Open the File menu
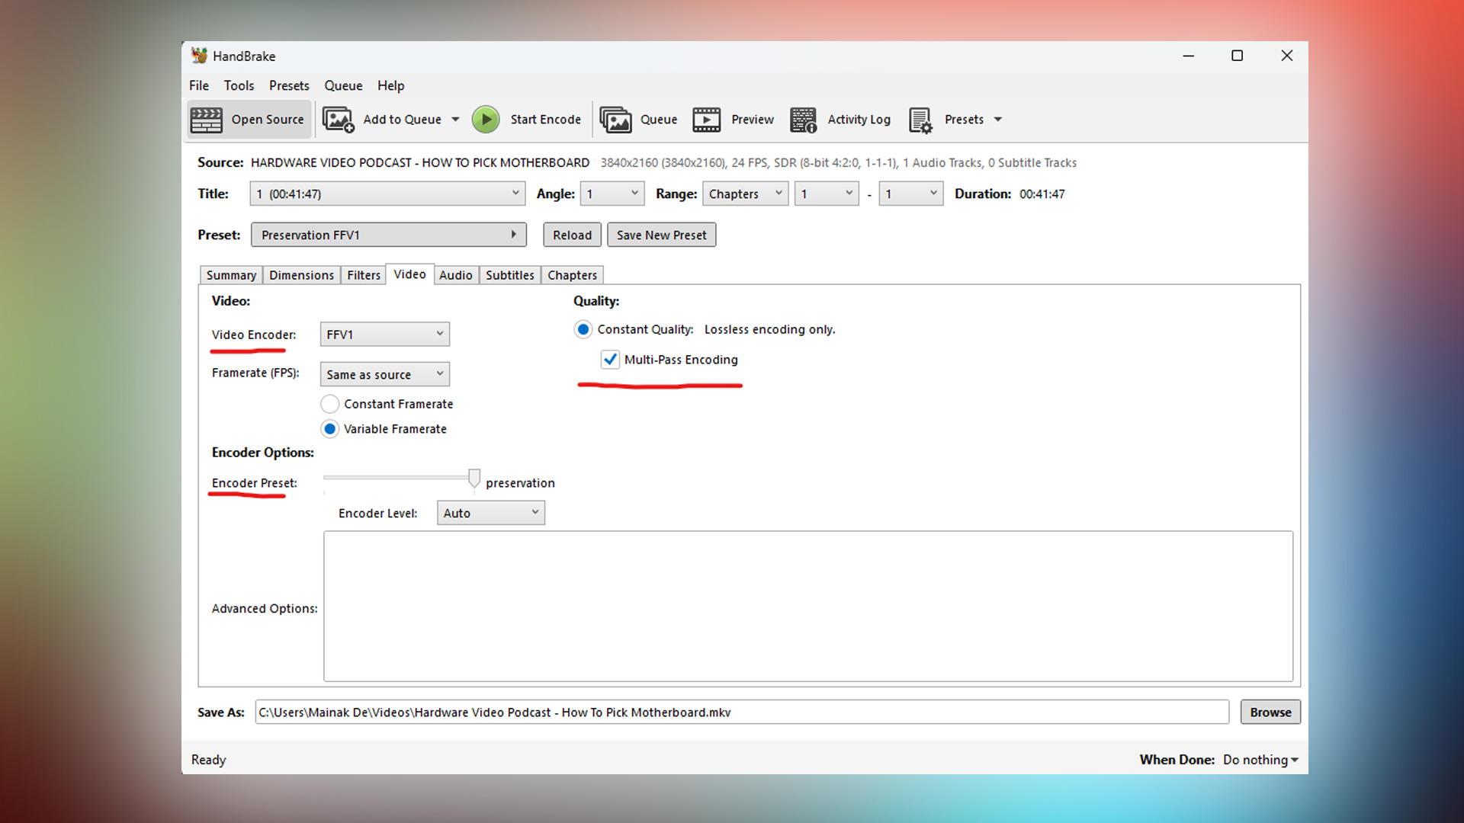 coord(199,85)
